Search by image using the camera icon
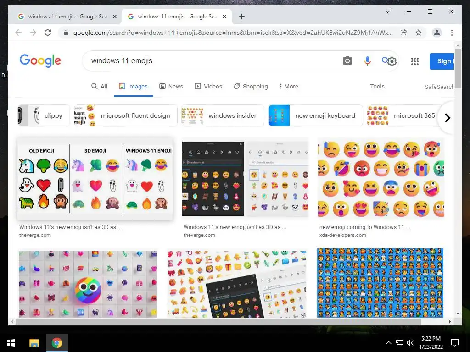The height and width of the screenshot is (352, 470). [347, 61]
